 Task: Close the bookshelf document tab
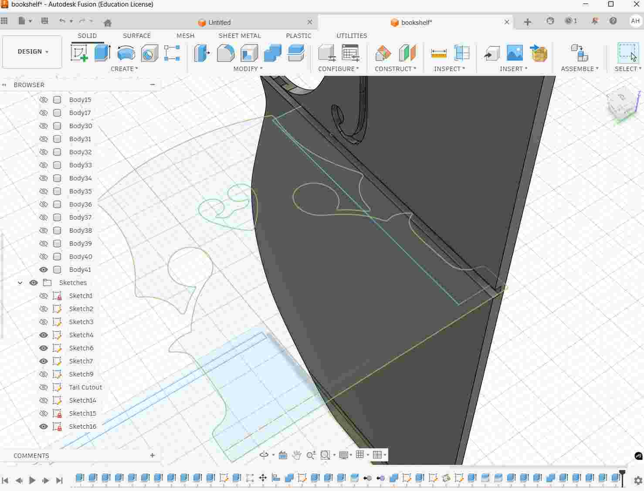click(507, 22)
